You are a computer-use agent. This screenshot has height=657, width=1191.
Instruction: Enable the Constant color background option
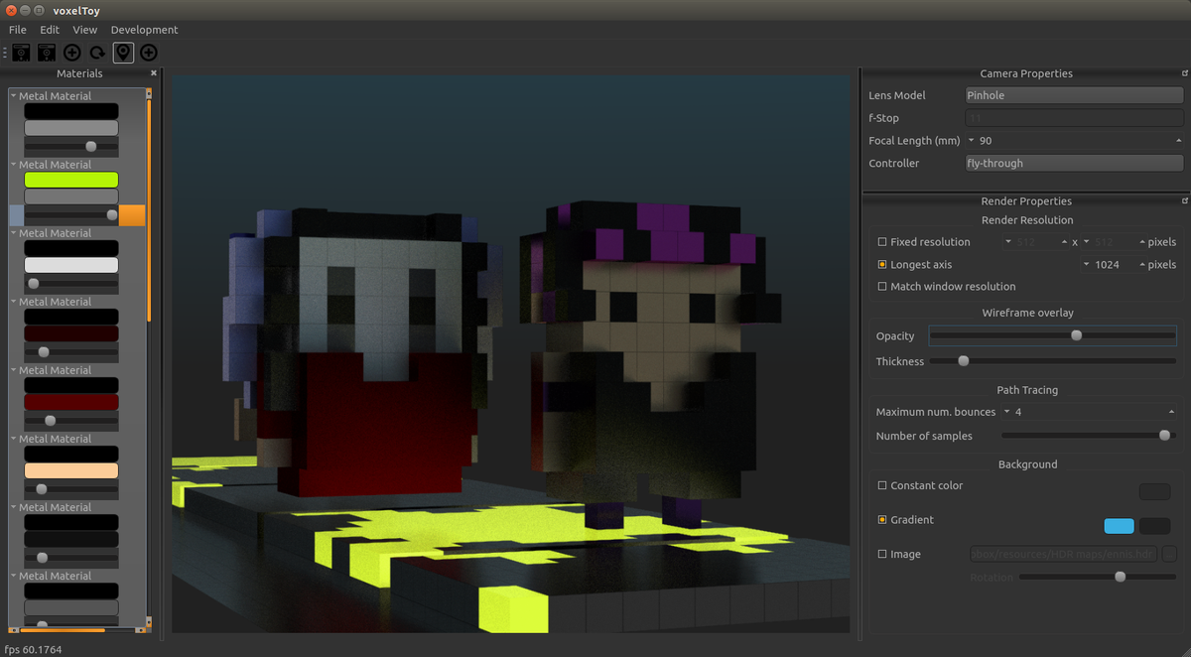tap(881, 485)
